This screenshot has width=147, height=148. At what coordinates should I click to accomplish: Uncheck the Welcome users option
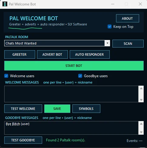pyautogui.click(x=6, y=76)
